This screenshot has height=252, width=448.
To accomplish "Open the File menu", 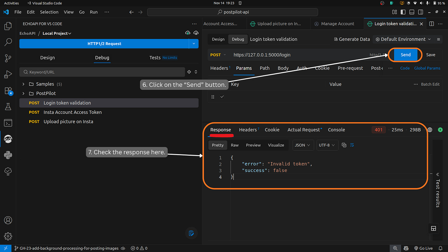I will 18,12.
